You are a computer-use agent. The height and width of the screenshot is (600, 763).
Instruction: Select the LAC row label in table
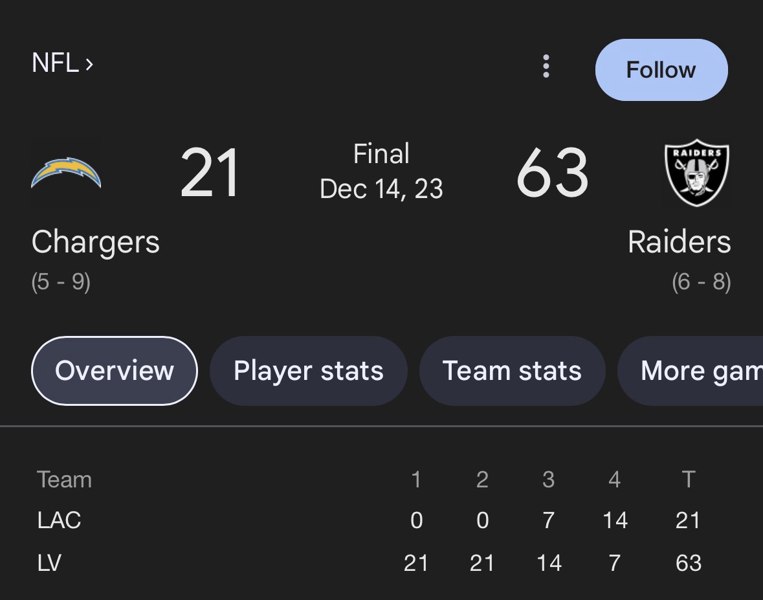[x=59, y=520]
